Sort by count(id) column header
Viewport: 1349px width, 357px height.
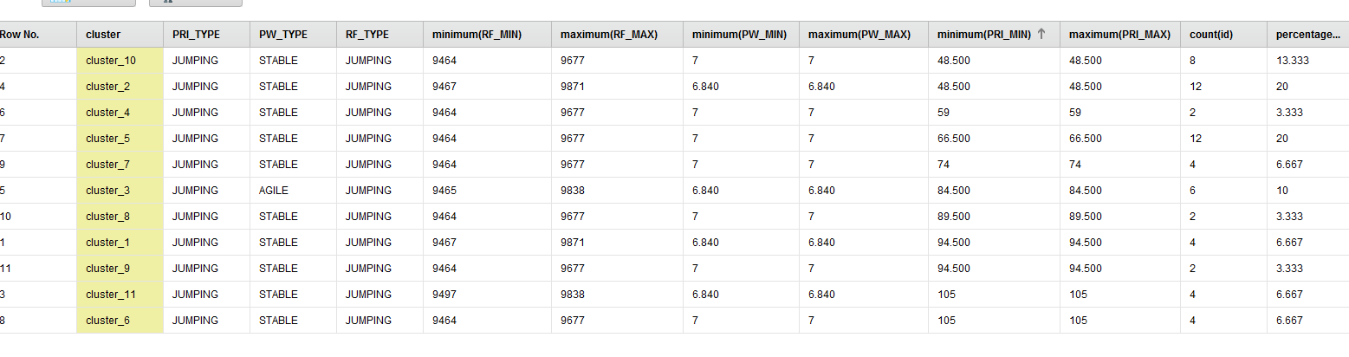[x=1223, y=35]
